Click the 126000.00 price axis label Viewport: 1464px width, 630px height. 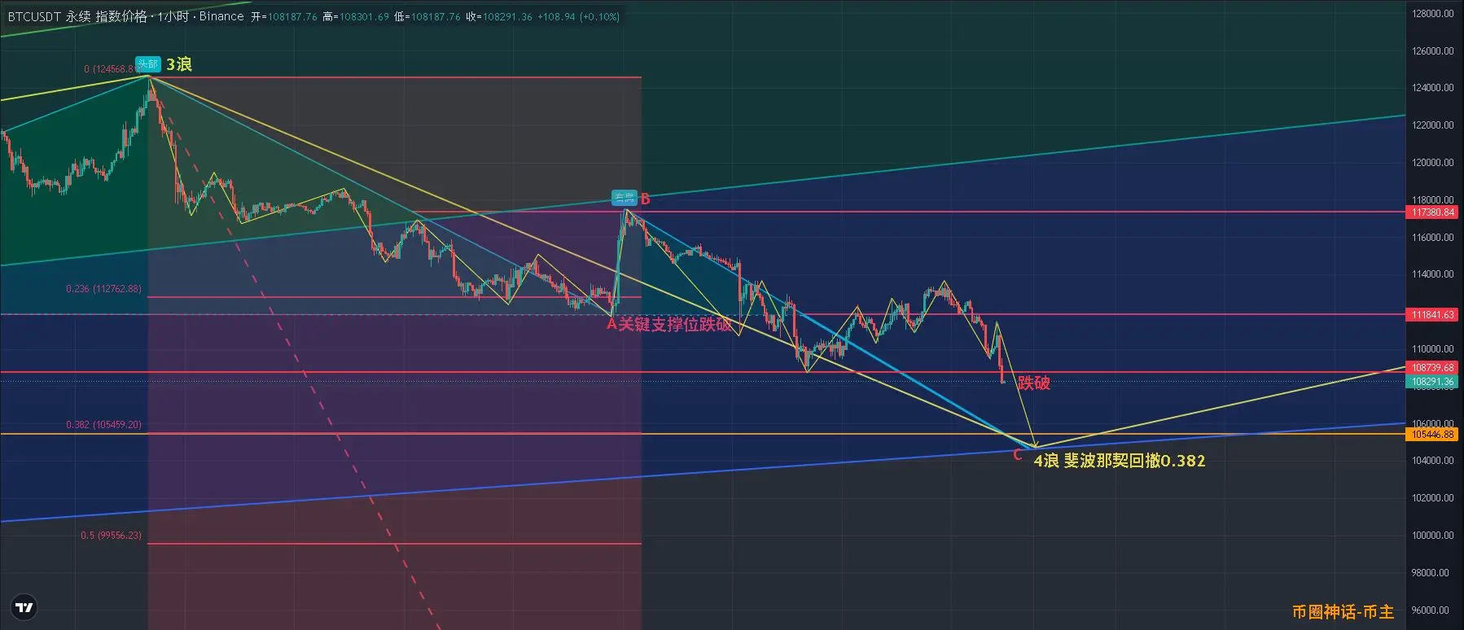1432,51
